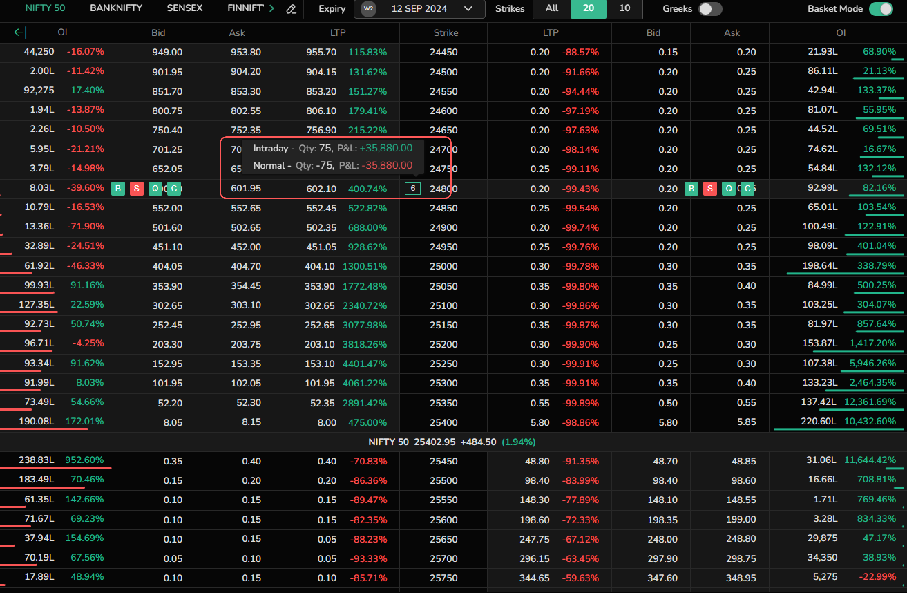Switch to BANKNIFTY tab

pyautogui.click(x=116, y=8)
